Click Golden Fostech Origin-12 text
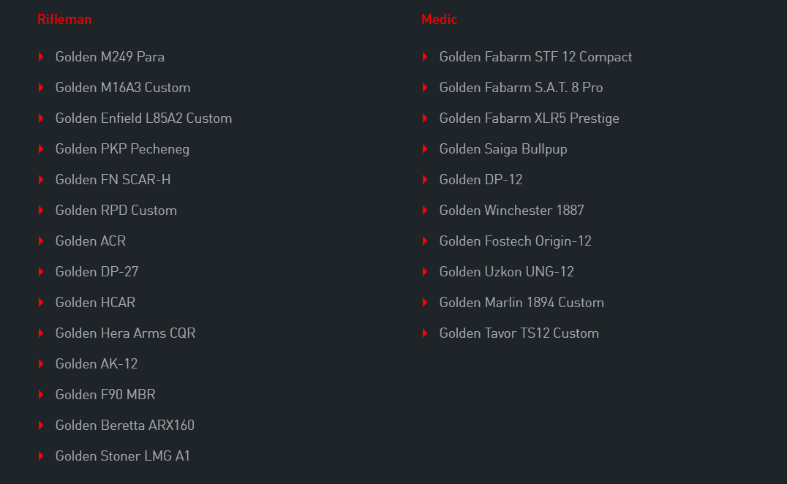The image size is (787, 484). [x=515, y=241]
